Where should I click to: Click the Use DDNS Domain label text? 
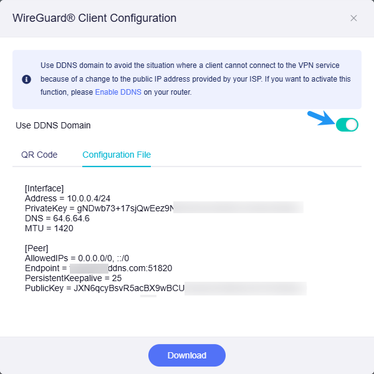click(53, 125)
